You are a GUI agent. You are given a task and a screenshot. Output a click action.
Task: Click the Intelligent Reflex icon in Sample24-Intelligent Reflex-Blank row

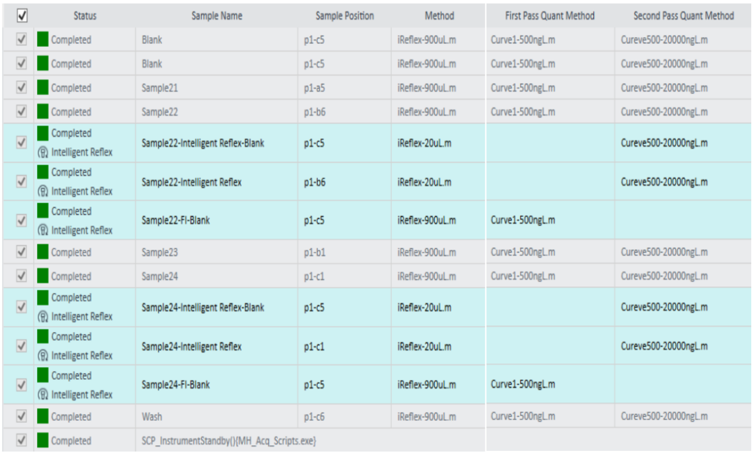pyautogui.click(x=43, y=317)
